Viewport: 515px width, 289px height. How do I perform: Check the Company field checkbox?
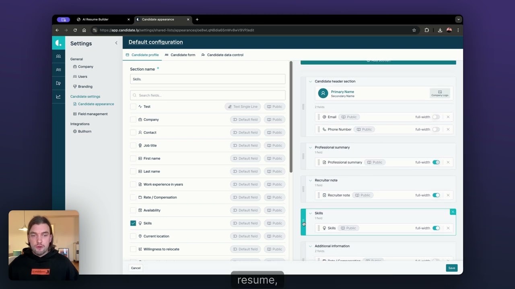pyautogui.click(x=133, y=120)
